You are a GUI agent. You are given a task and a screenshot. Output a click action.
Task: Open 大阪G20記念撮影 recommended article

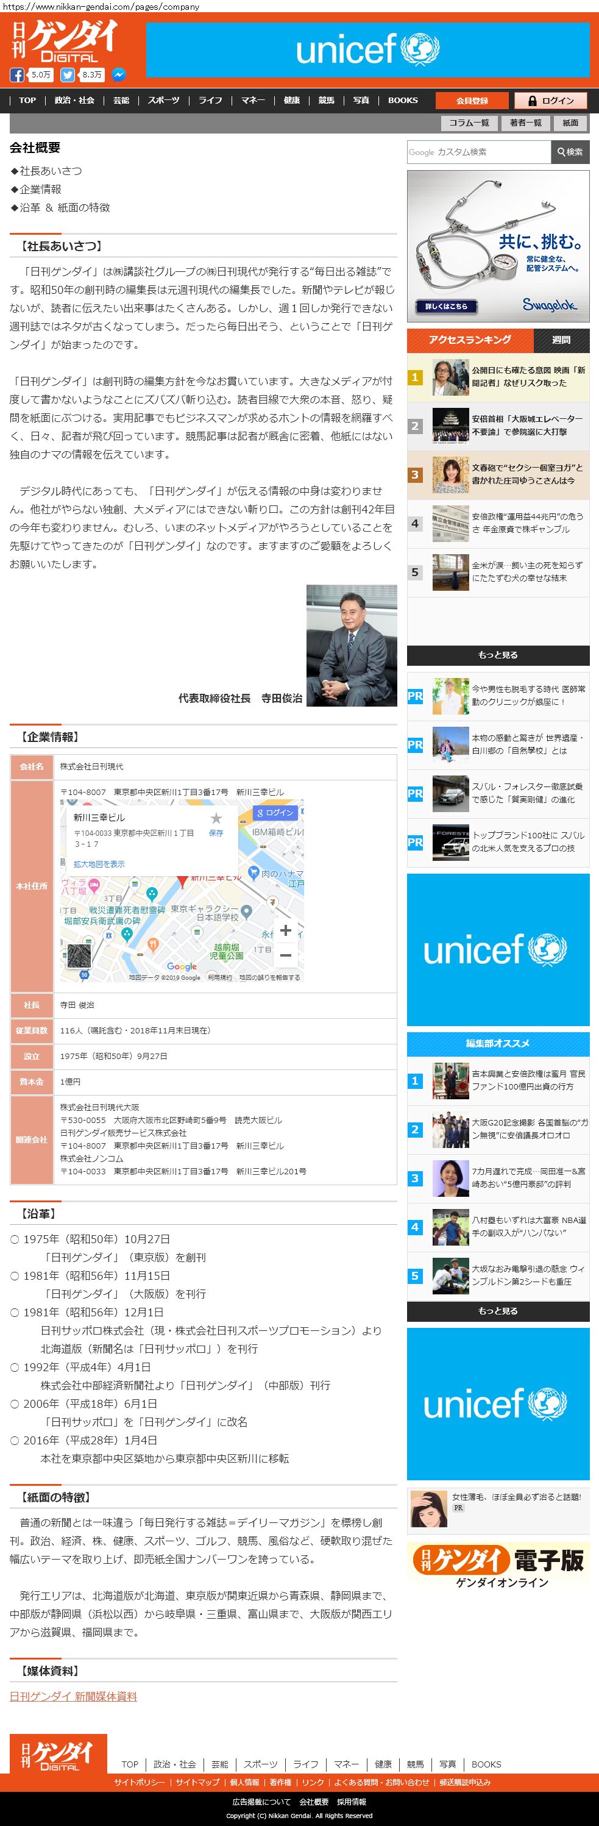[530, 1129]
